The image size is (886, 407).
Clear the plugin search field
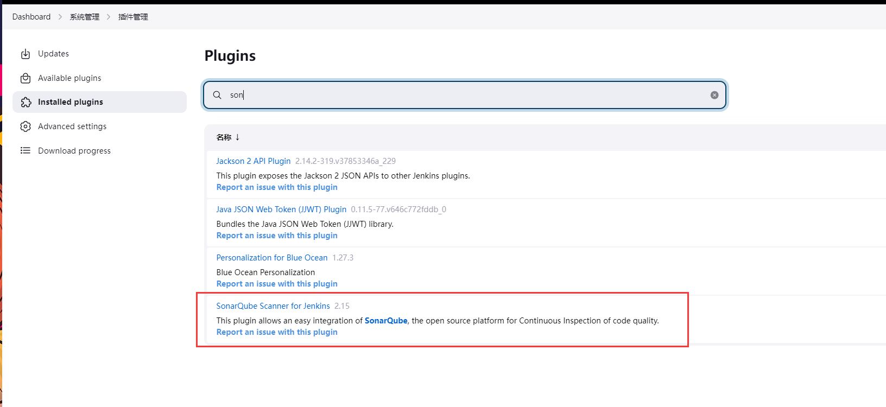714,95
